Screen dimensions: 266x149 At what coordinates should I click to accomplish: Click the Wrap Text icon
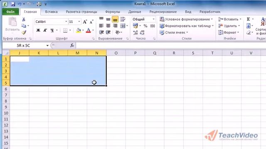pyautogui.click(x=123, y=19)
